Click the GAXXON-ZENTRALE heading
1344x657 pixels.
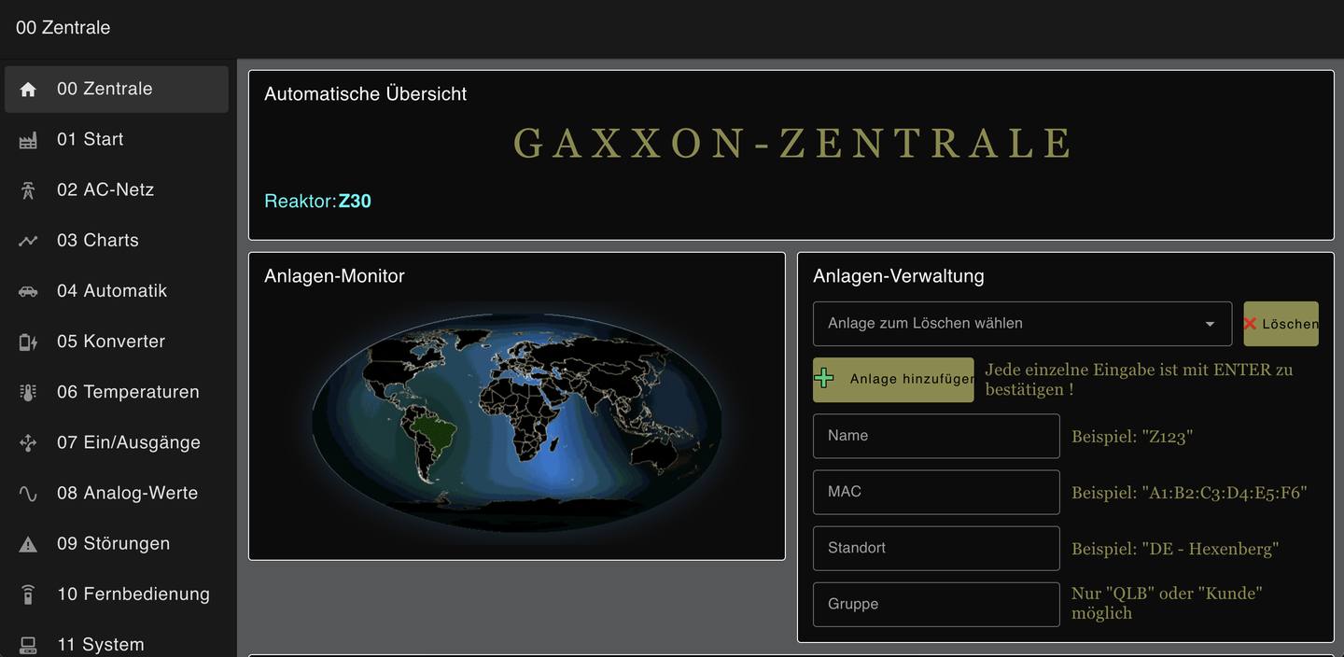coord(791,143)
